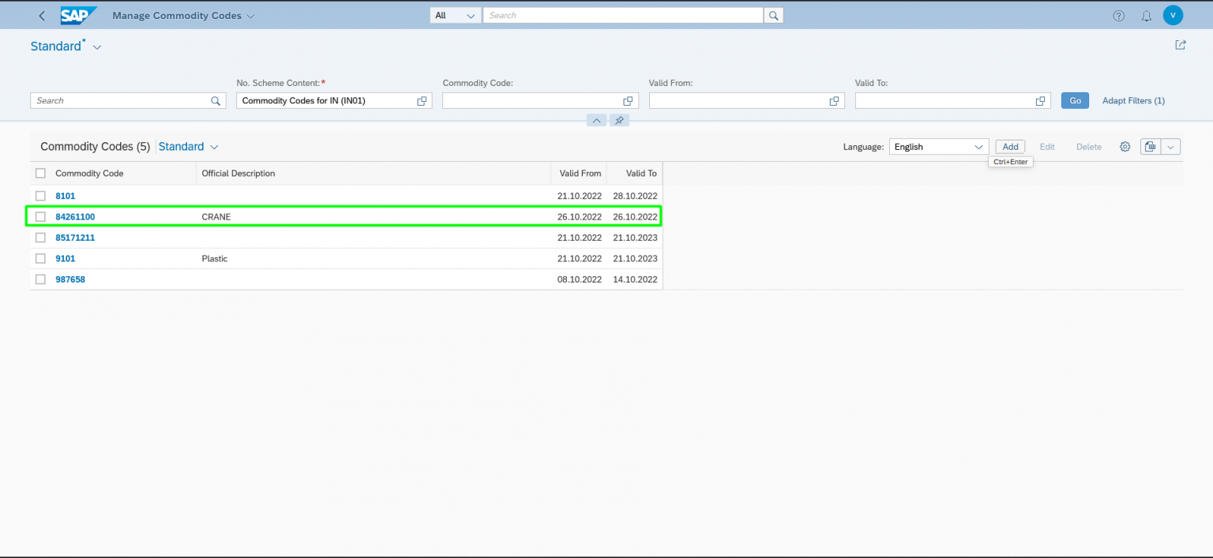Check the select-all checkbox in the table header
The height and width of the screenshot is (558, 1213).
pyautogui.click(x=40, y=172)
